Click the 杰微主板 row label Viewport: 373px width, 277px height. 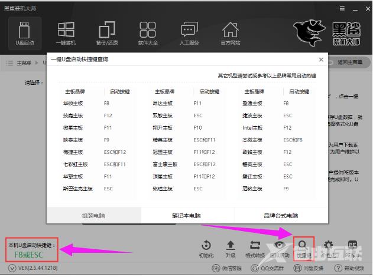point(252,140)
